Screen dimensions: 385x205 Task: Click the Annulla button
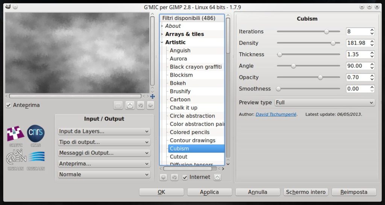click(258, 192)
